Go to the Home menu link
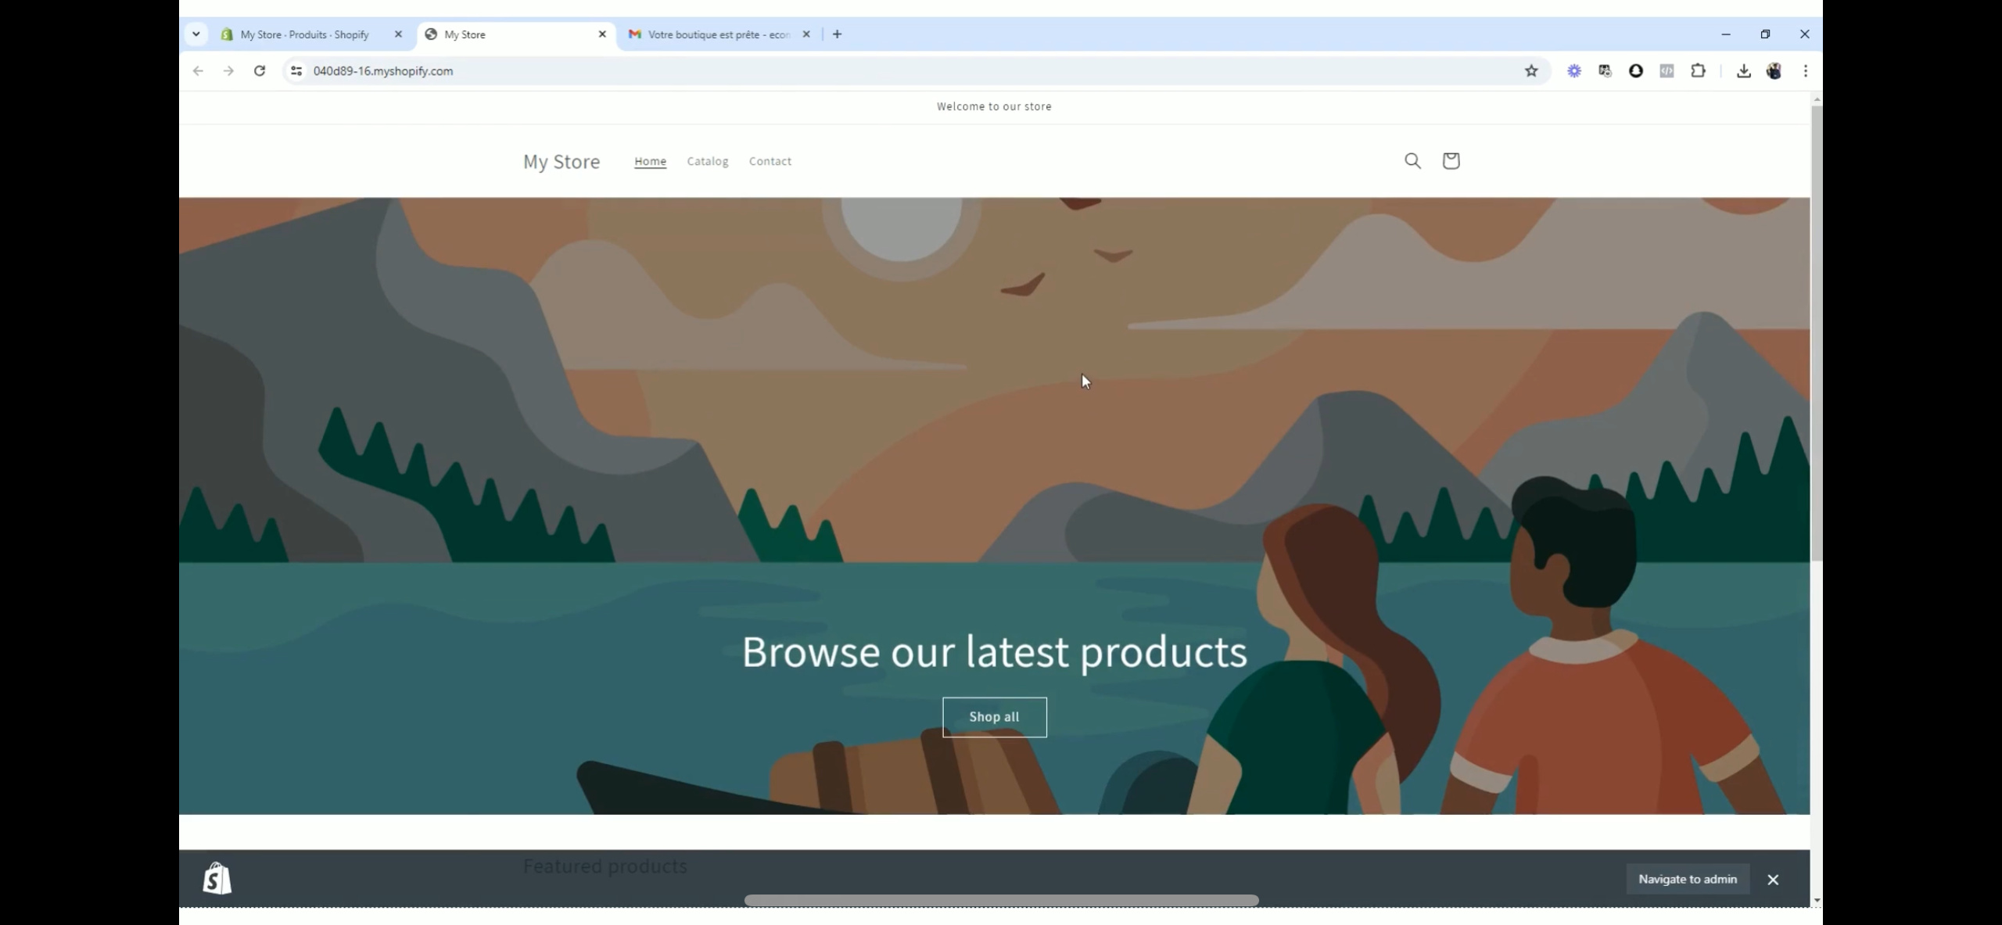This screenshot has width=2002, height=925. point(650,161)
